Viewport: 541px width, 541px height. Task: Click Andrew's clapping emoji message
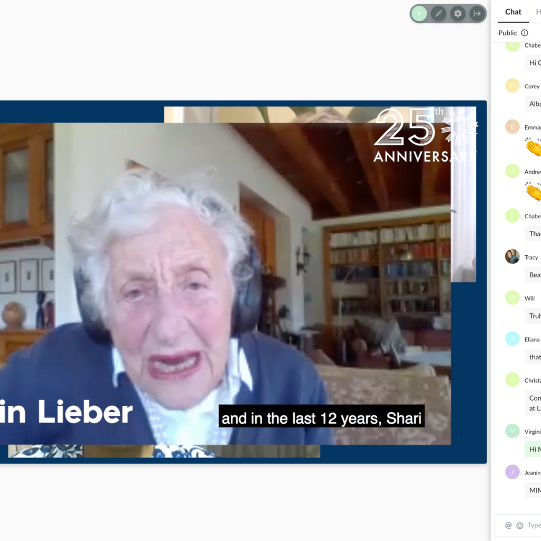(534, 191)
